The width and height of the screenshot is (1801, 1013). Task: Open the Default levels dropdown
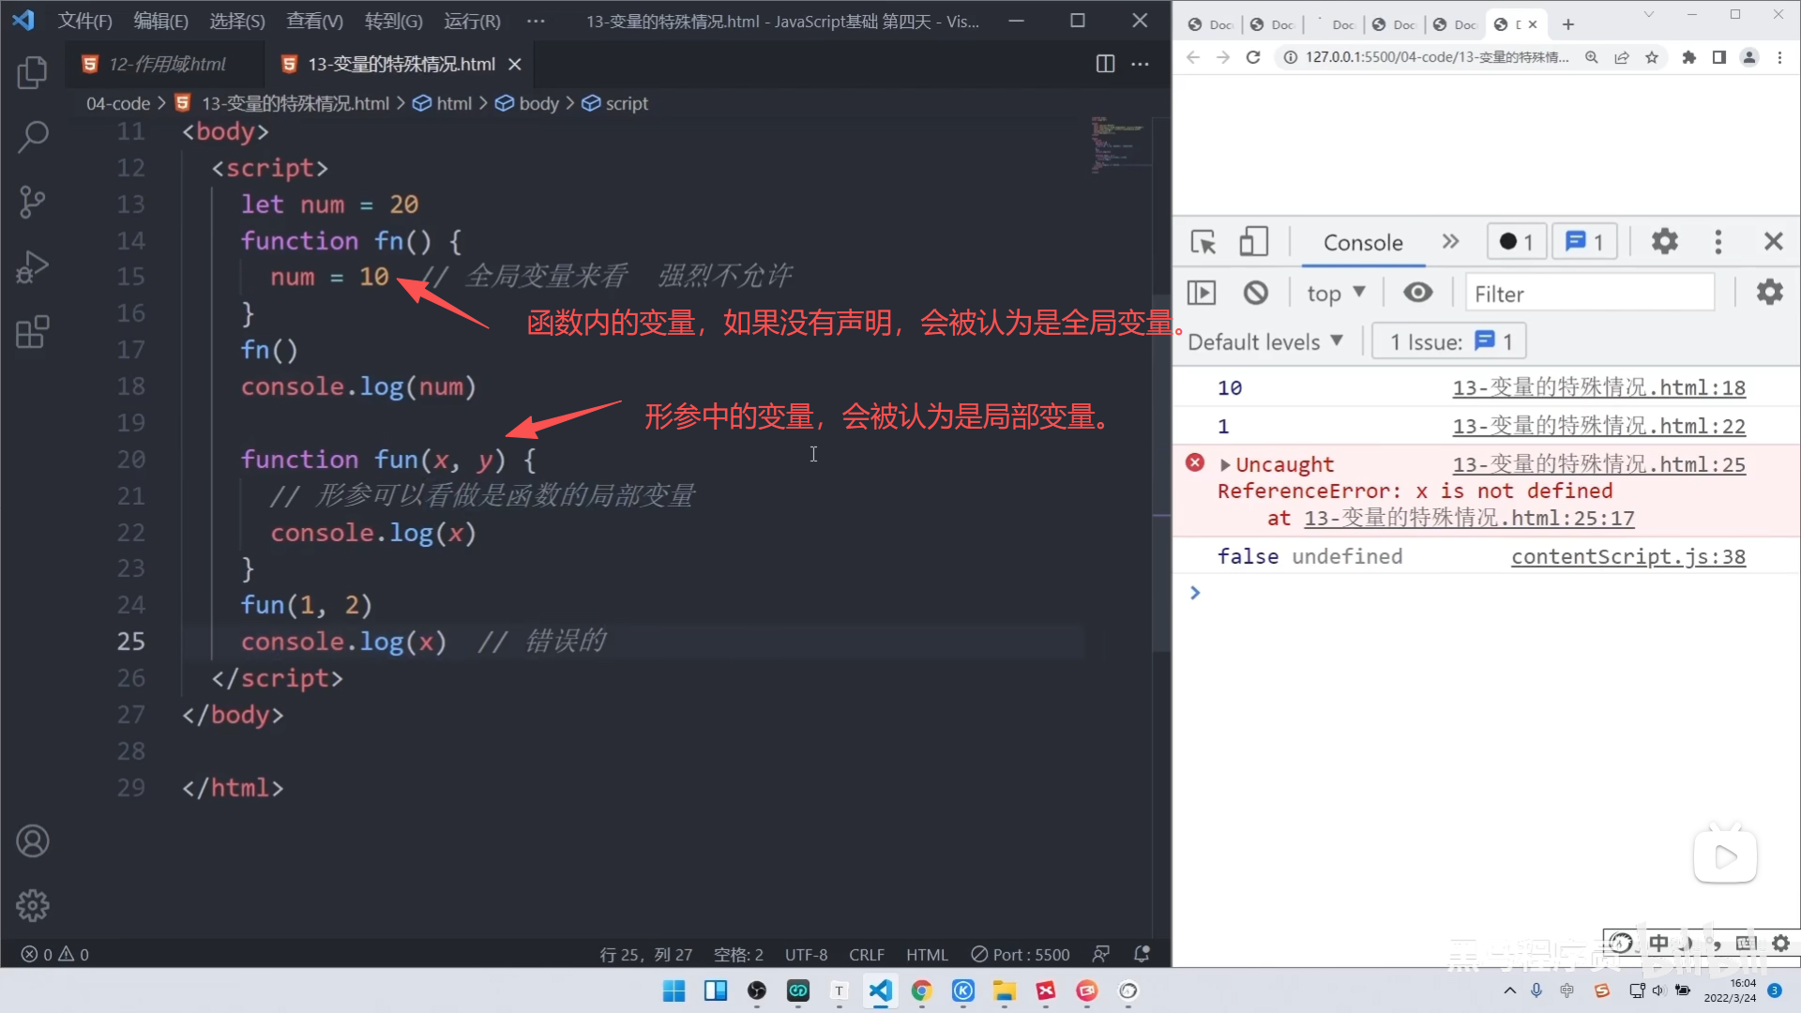point(1265,341)
